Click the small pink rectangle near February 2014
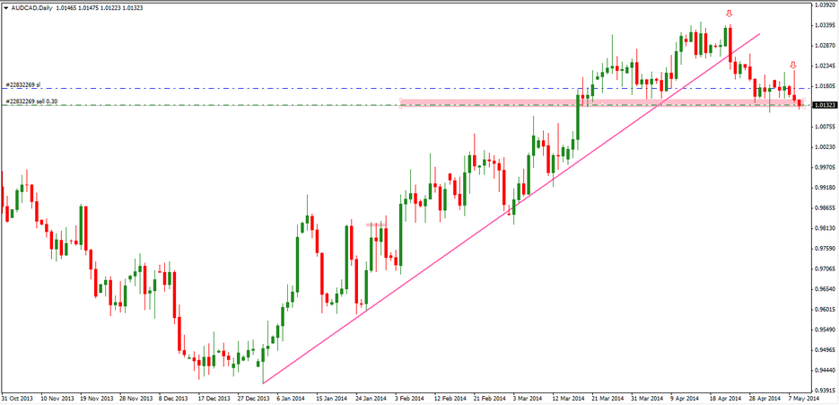 (x=377, y=224)
